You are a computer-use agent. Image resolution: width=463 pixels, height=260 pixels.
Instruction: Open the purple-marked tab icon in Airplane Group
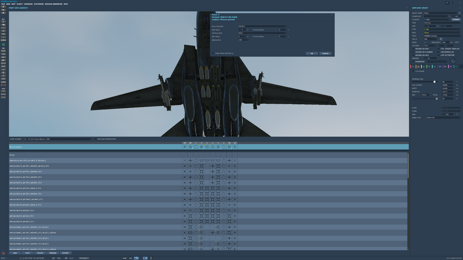click(x=445, y=67)
